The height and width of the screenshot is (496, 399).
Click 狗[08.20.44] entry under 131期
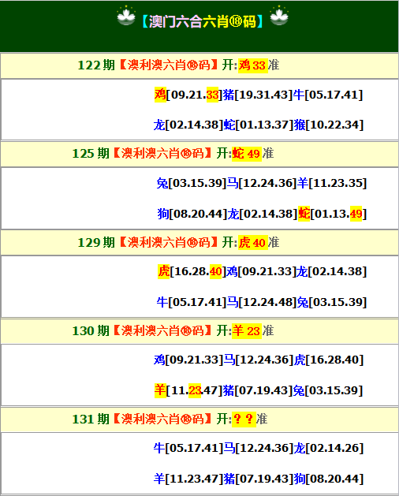329,479
